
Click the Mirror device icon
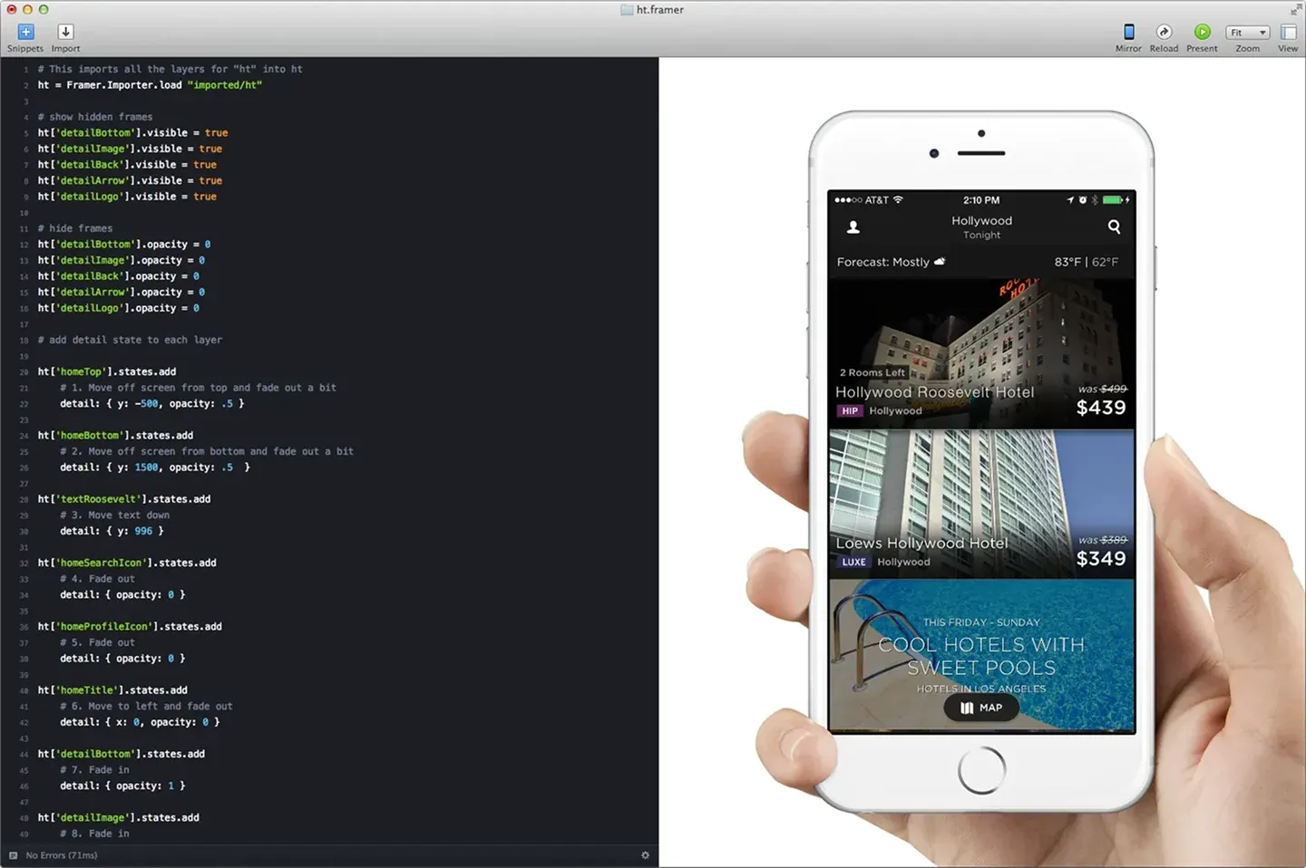coord(1128,33)
